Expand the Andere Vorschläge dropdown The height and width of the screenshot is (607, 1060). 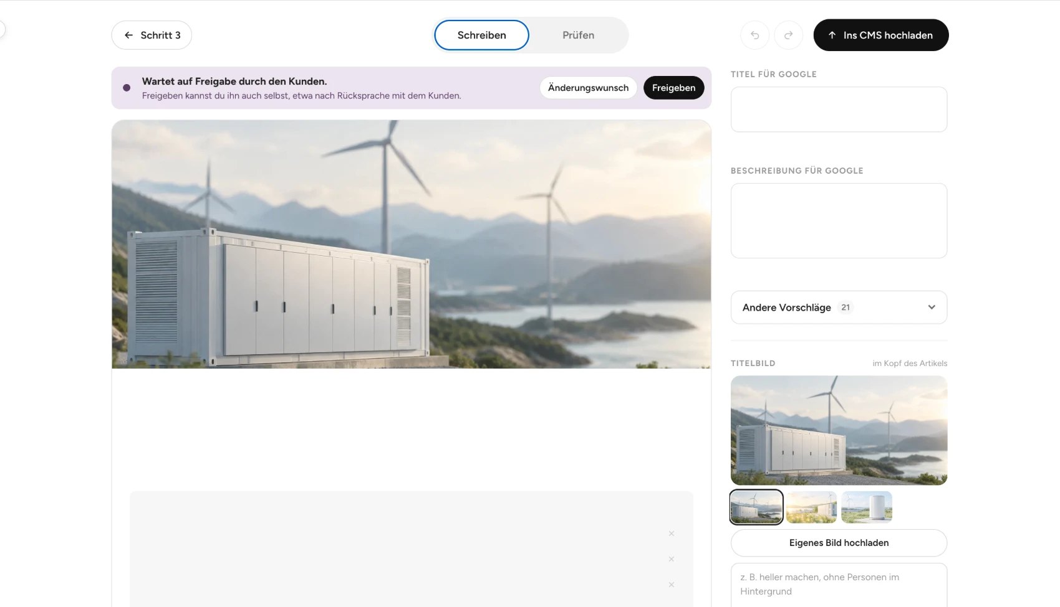coord(839,307)
